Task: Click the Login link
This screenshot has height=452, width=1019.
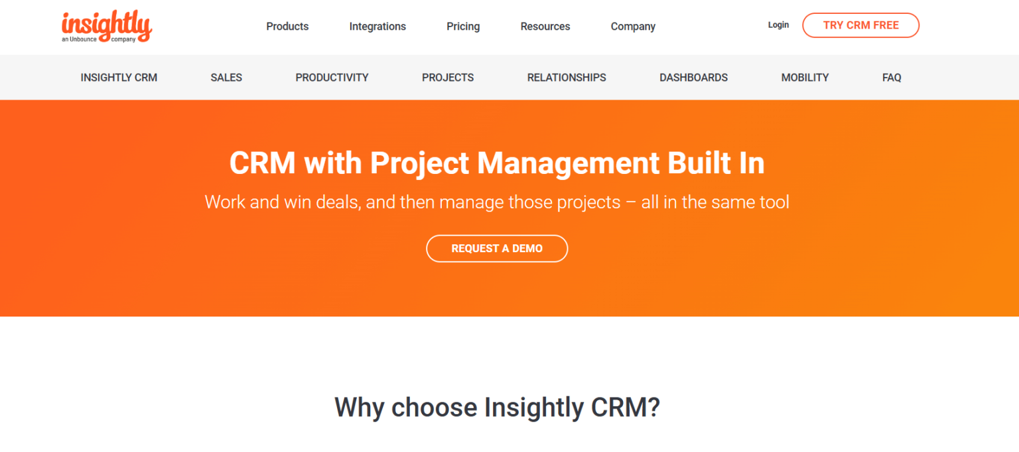Action: (x=778, y=25)
